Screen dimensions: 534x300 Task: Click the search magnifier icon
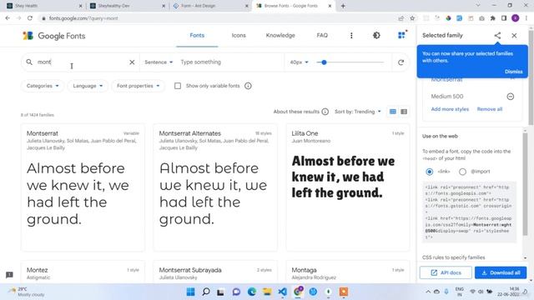pos(29,62)
